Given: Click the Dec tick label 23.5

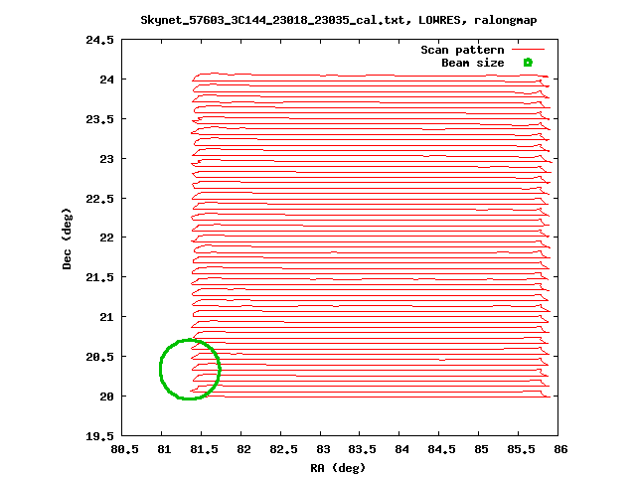Looking at the screenshot, I should 99,119.
